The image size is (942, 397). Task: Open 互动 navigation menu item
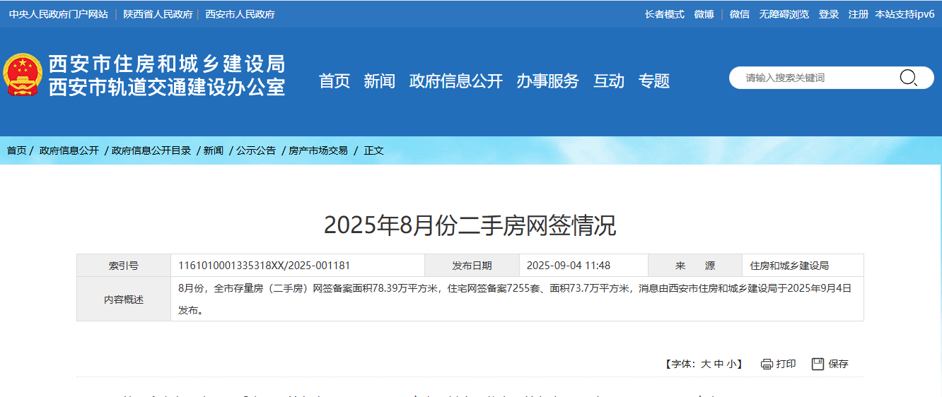609,81
